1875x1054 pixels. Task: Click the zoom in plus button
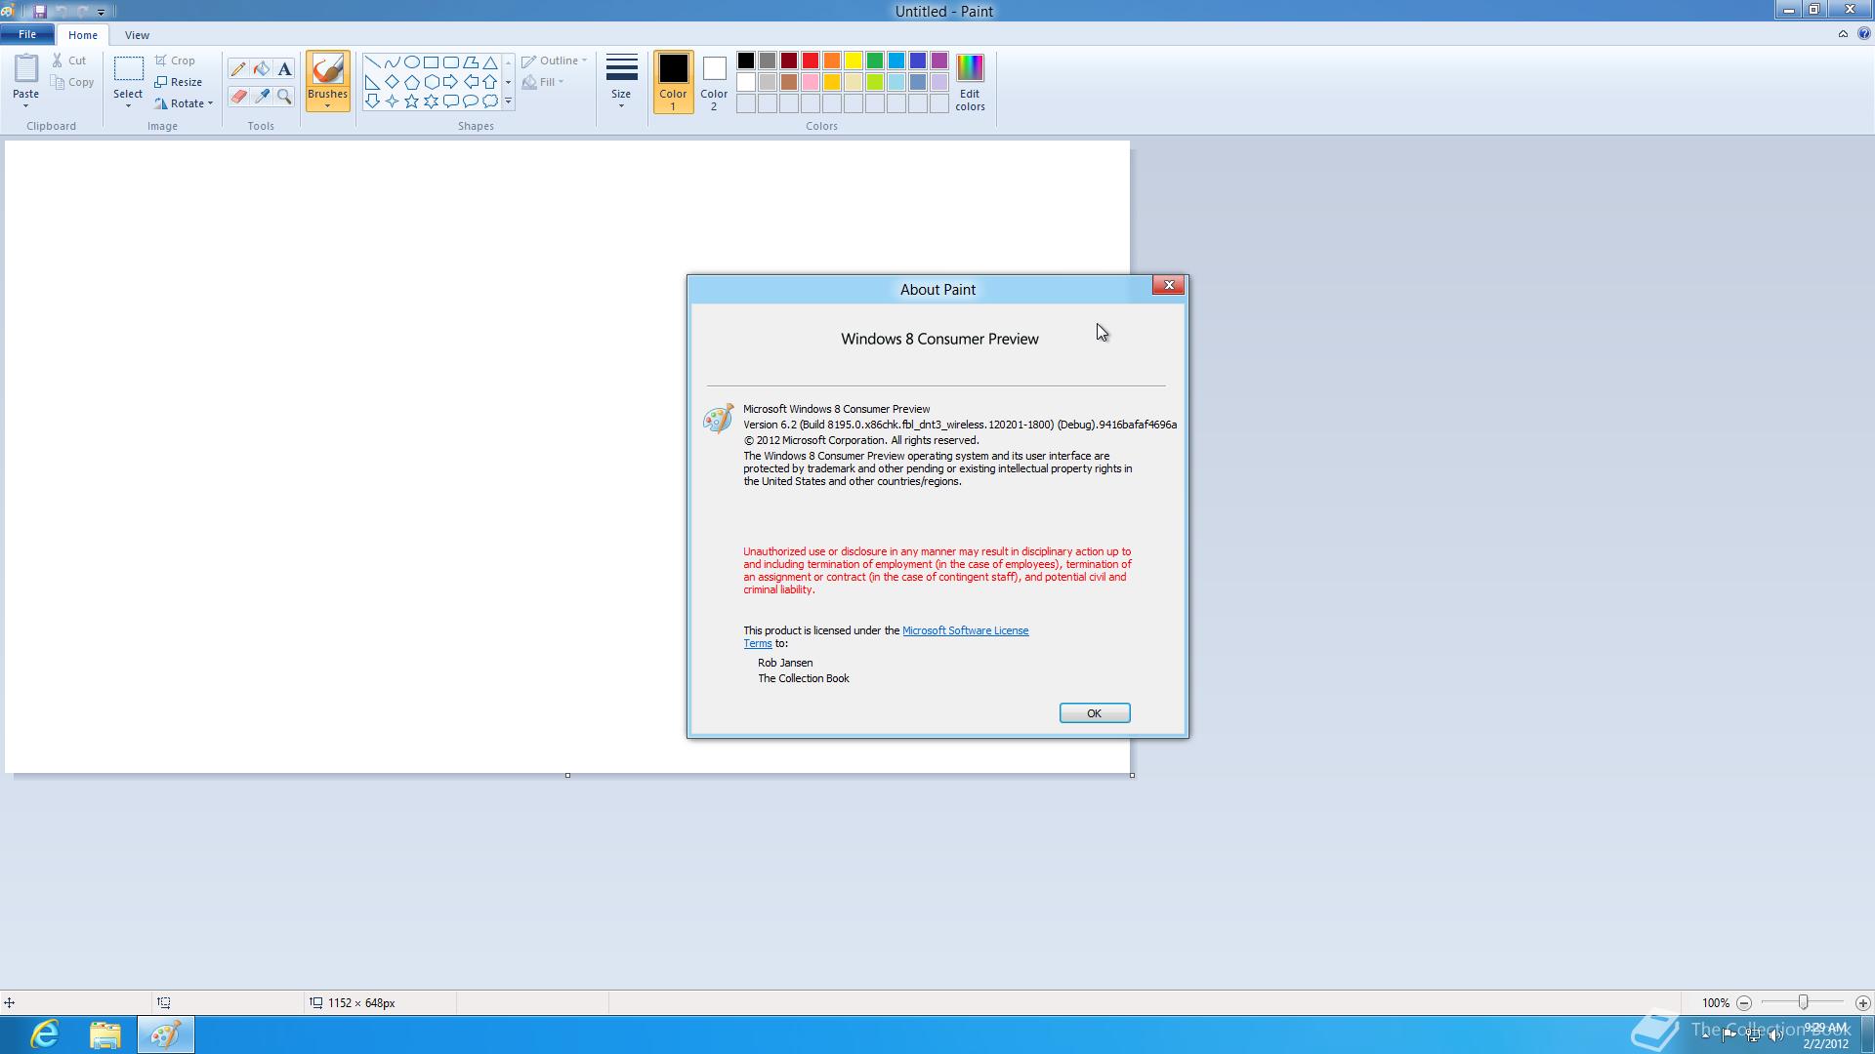(x=1862, y=1003)
